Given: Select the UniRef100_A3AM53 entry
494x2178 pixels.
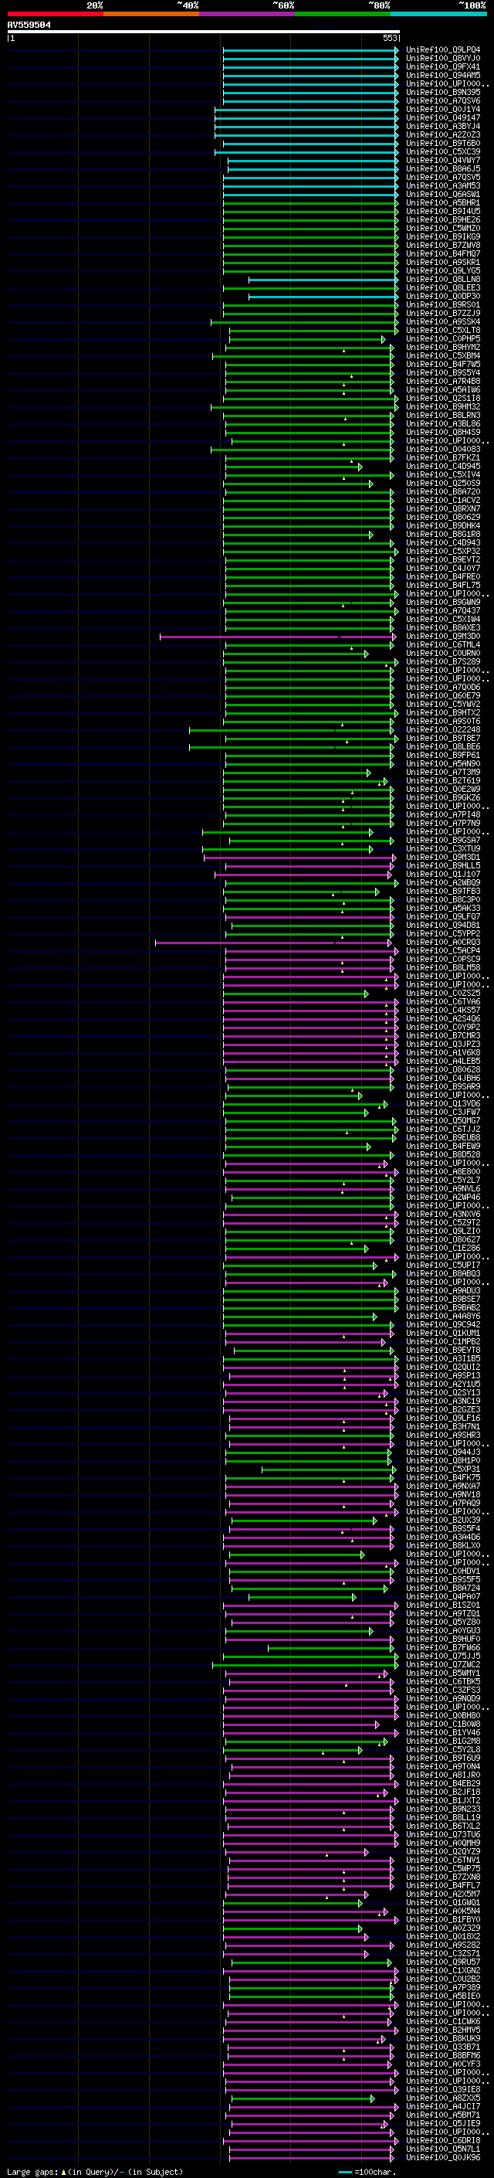Looking at the screenshot, I should point(443,185).
